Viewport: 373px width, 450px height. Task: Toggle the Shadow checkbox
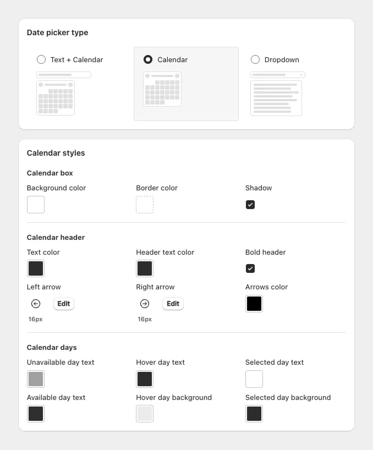coord(250,204)
